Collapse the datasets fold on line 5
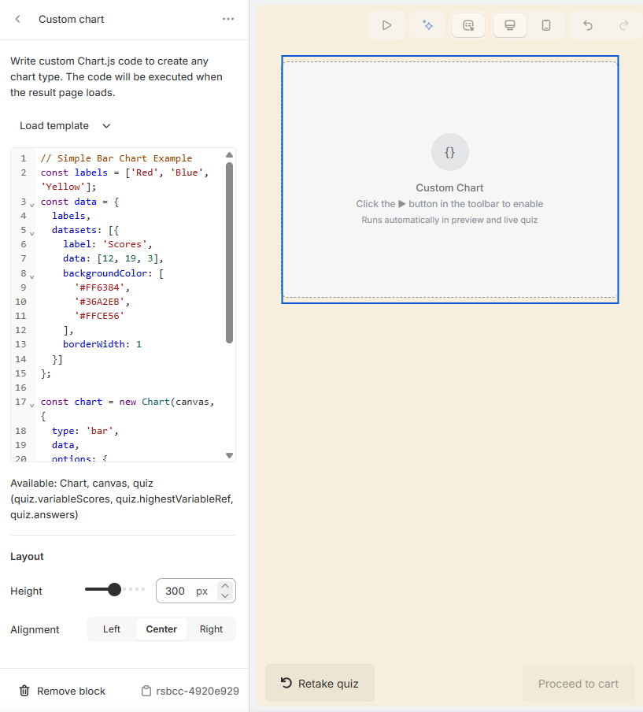 pyautogui.click(x=31, y=232)
